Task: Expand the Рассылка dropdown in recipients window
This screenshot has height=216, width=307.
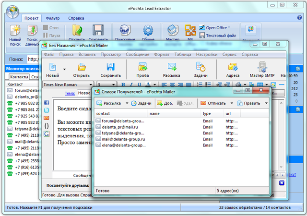Action: (127, 103)
